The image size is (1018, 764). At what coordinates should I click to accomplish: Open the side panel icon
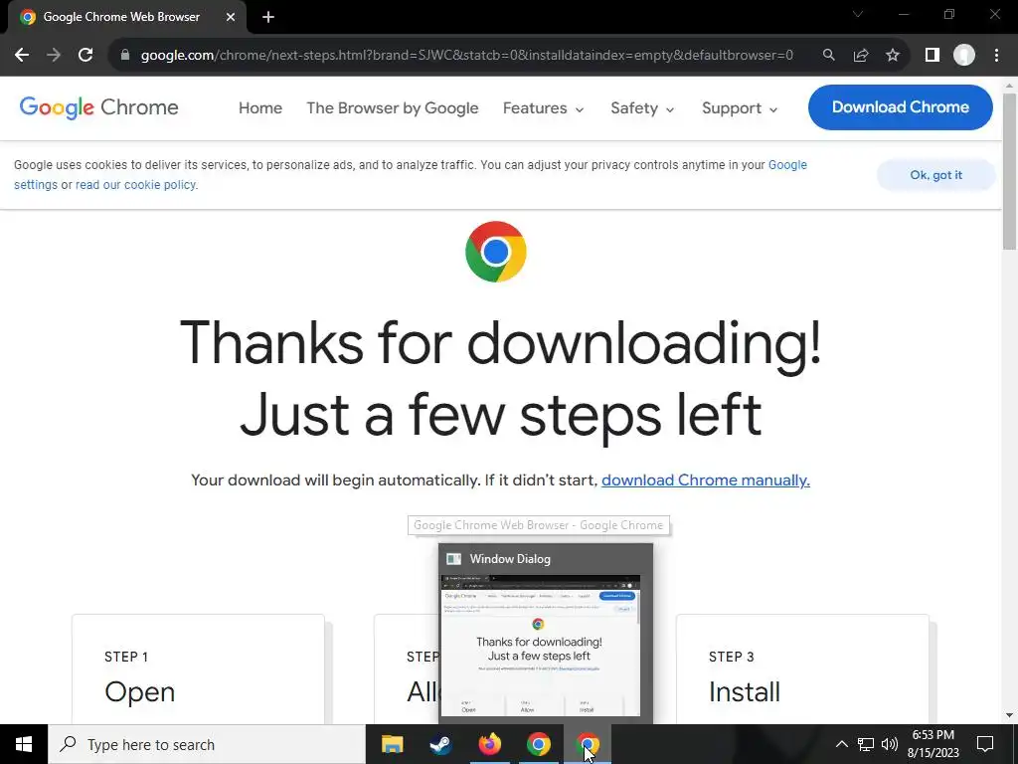point(933,56)
